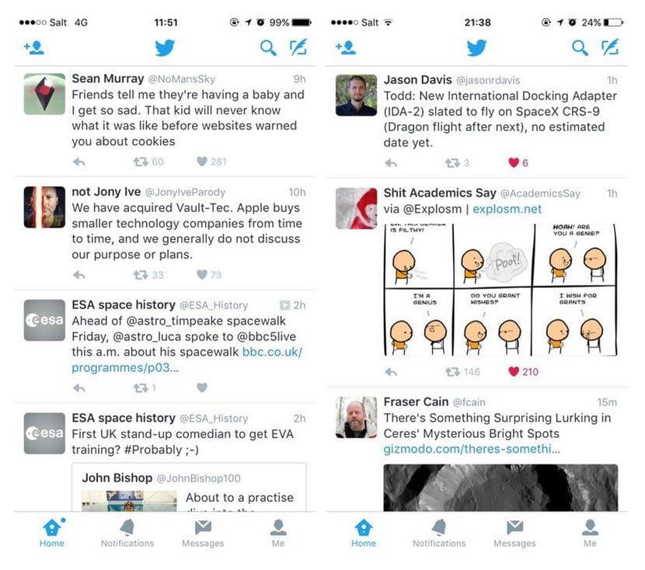
Task: Retweet the not Jony Ive tweet
Action: tap(141, 275)
